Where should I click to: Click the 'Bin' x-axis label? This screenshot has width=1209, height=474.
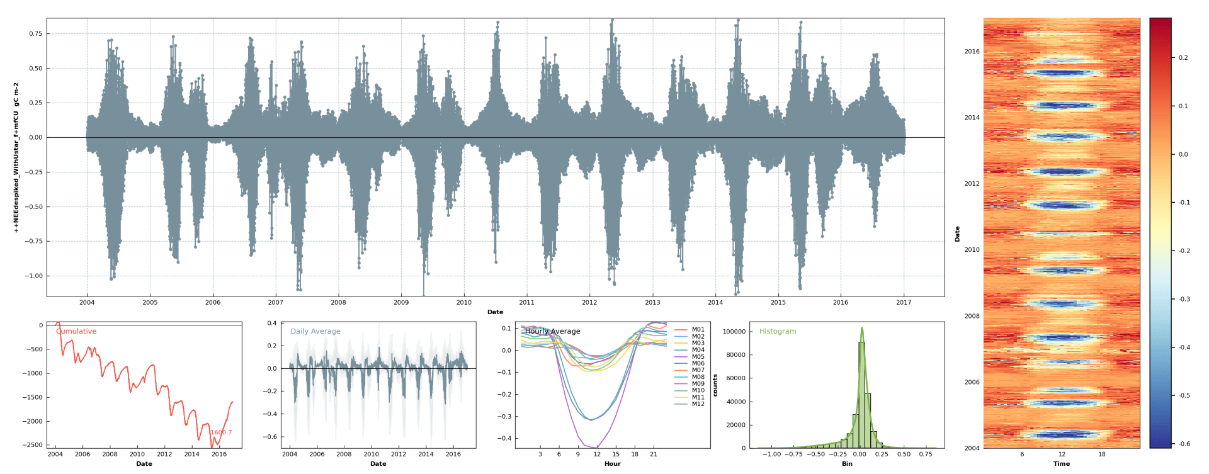click(x=847, y=464)
